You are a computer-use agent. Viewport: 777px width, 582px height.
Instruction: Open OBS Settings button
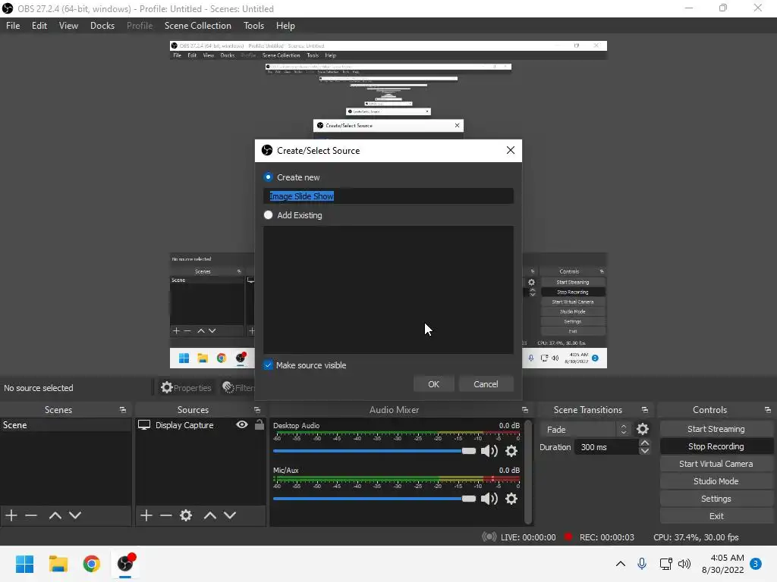click(x=716, y=499)
